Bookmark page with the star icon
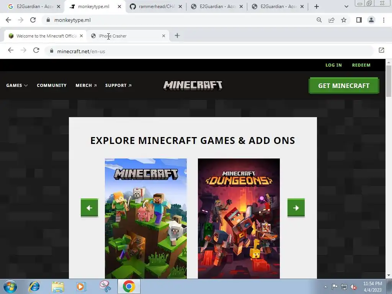 tap(344, 20)
